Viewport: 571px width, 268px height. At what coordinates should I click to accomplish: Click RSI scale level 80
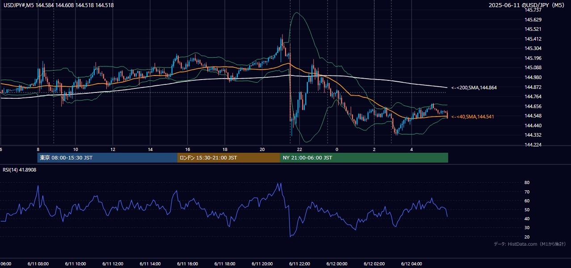point(527,183)
